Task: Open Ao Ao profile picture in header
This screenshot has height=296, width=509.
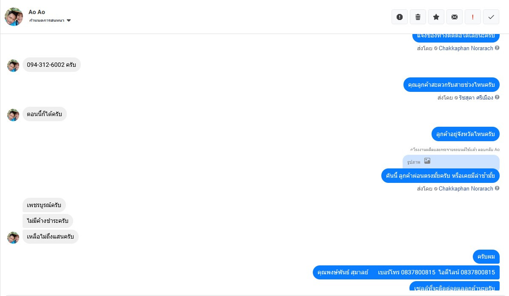Action: tap(14, 17)
